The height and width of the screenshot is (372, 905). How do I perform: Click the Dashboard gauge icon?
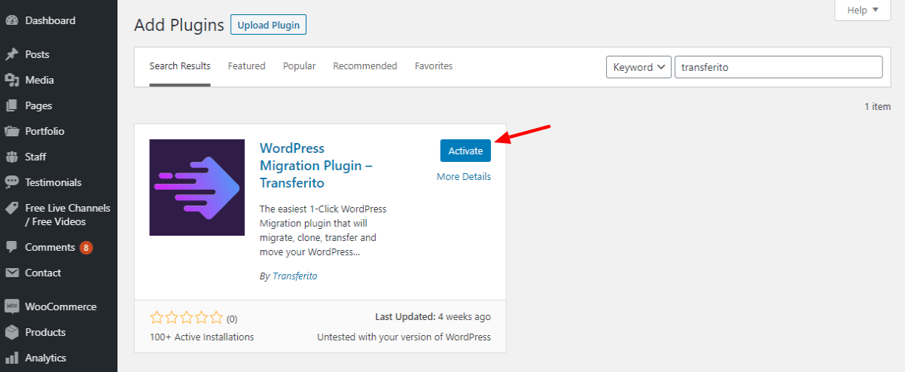pyautogui.click(x=12, y=21)
